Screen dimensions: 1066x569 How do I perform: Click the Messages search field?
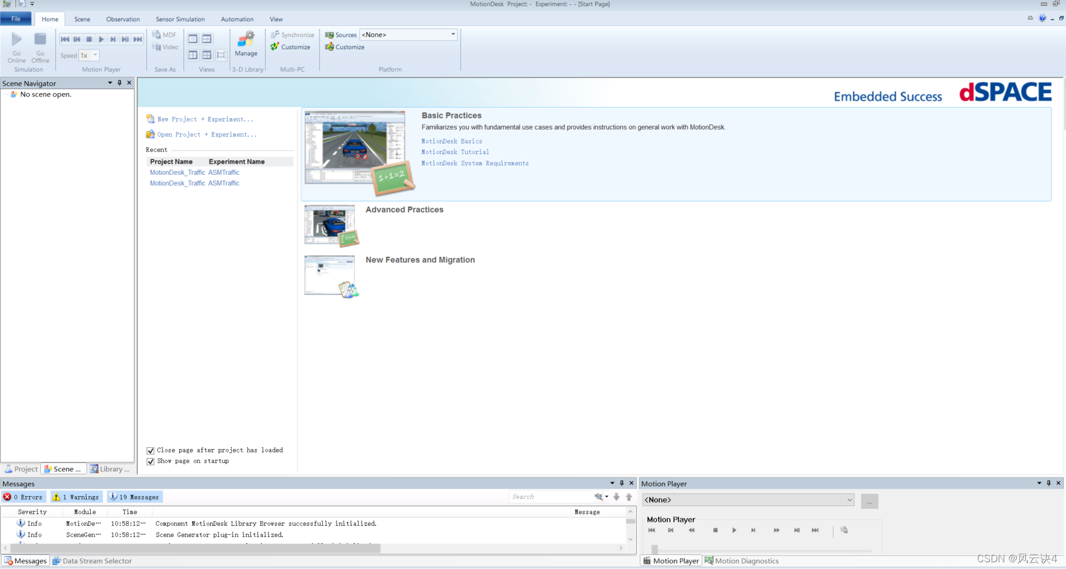pyautogui.click(x=551, y=497)
